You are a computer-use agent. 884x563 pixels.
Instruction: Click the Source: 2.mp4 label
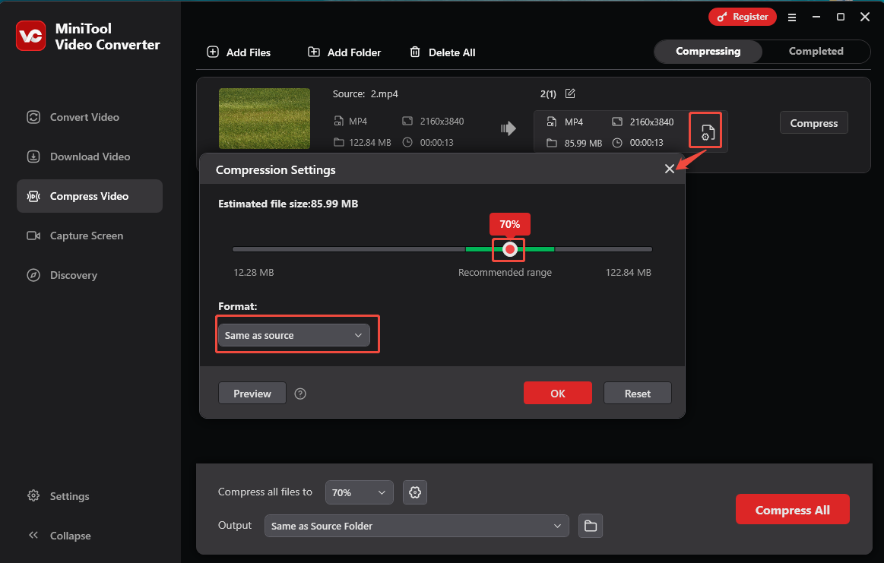point(366,93)
